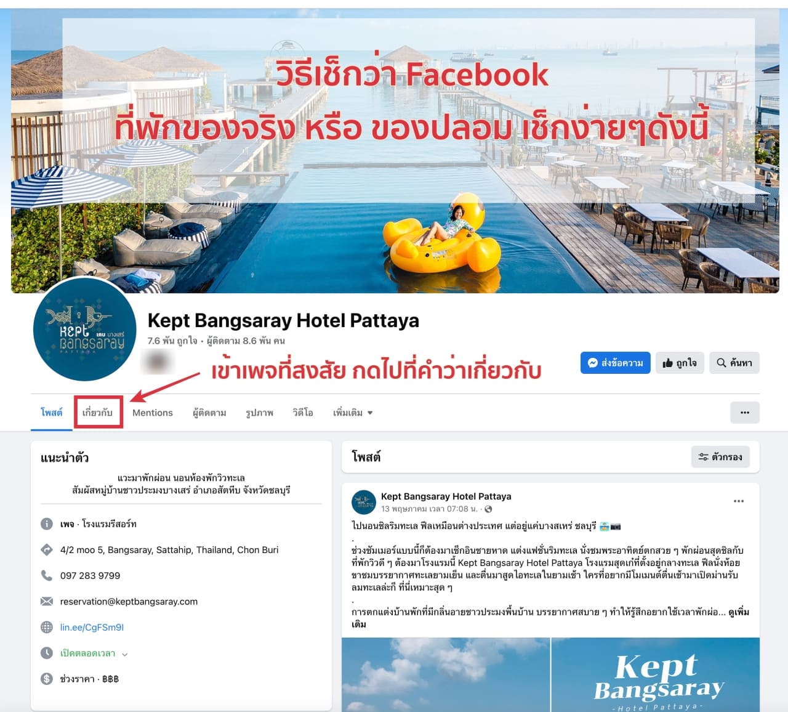Open the post options three-dot menu

pyautogui.click(x=739, y=501)
